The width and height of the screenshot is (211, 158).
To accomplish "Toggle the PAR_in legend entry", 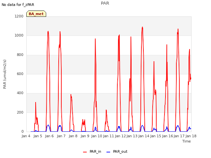I will tap(92, 151).
